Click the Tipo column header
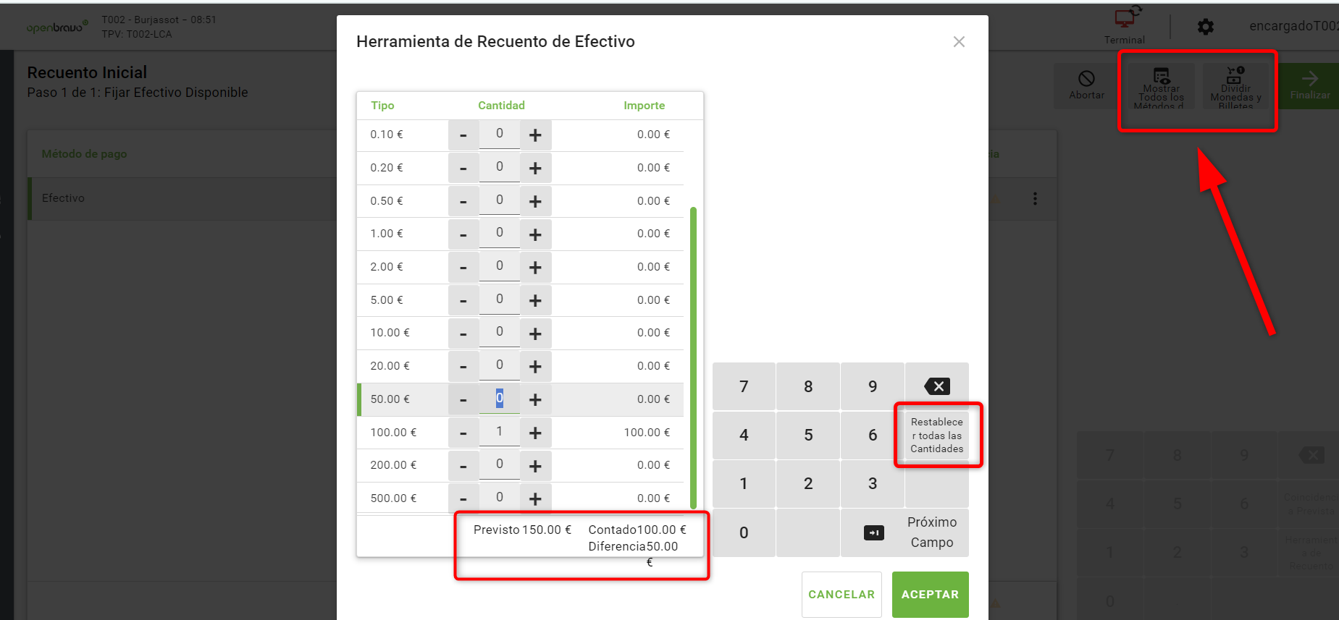Viewport: 1339px width, 620px height. (x=382, y=106)
